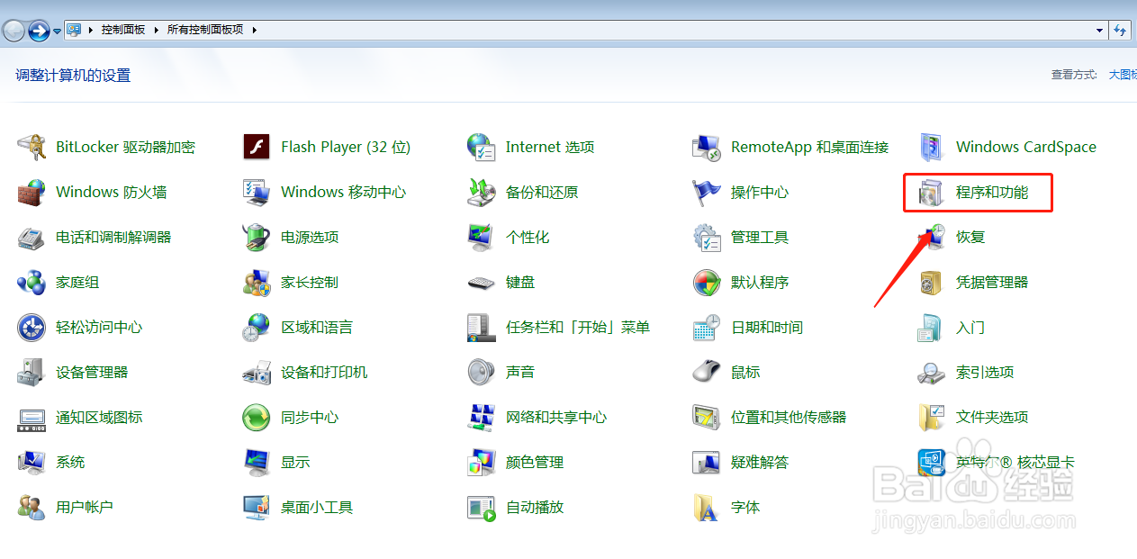Screen dimensions: 1137x559
Task: Expand the arrow after 控制面板 breadcrumb
Action: (x=156, y=30)
